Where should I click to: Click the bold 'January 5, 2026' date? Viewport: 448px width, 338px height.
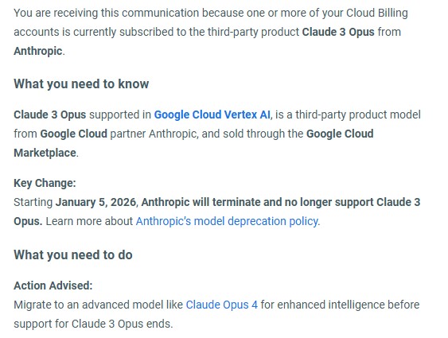coord(95,202)
